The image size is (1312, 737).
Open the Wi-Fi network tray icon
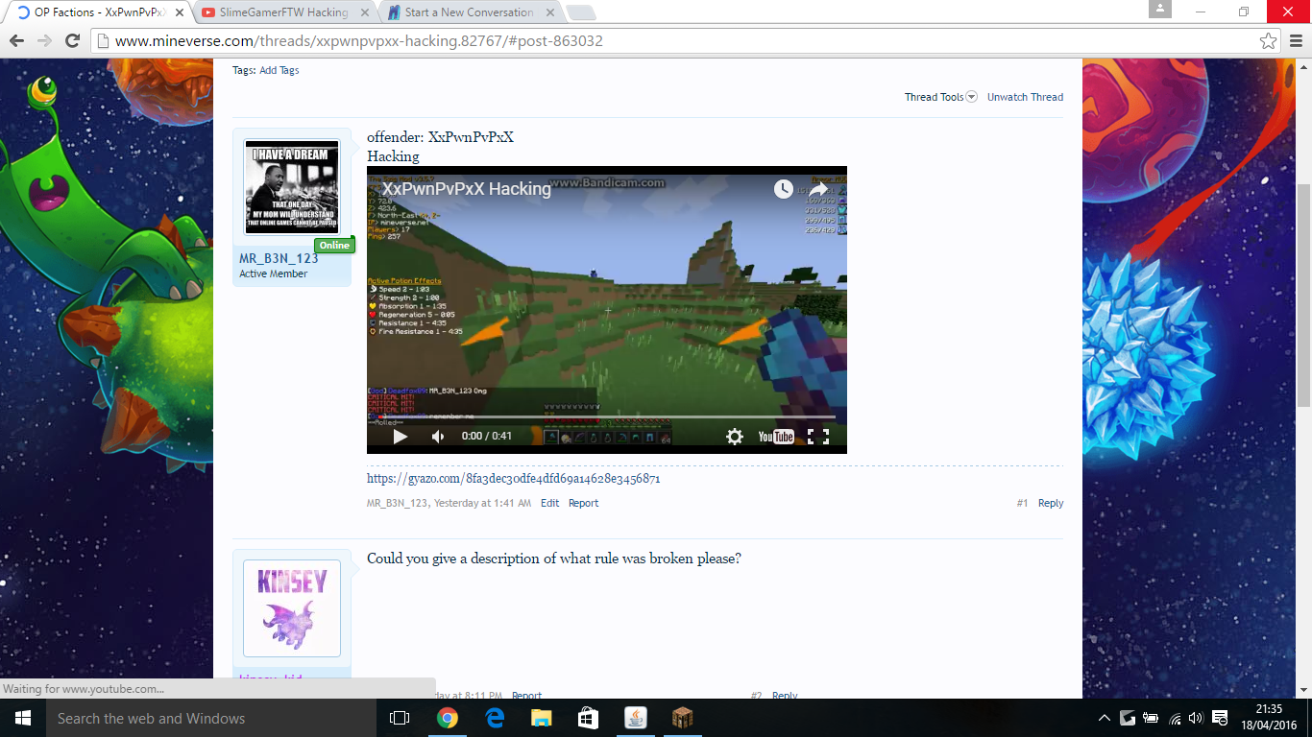(1173, 718)
